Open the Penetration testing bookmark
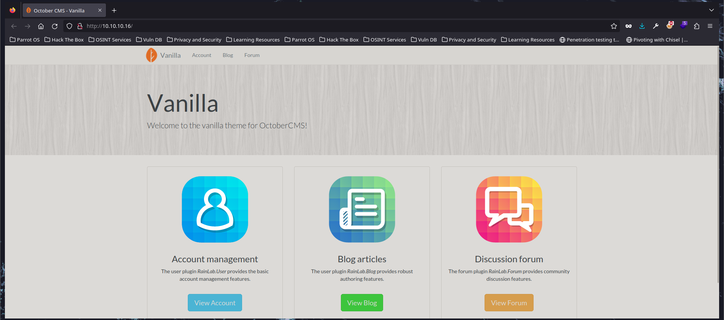The height and width of the screenshot is (320, 724). pos(589,40)
